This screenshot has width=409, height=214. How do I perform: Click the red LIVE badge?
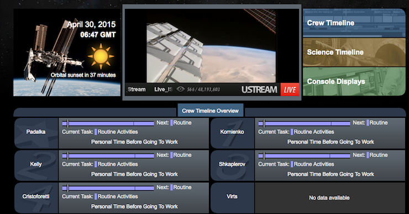[x=290, y=90]
